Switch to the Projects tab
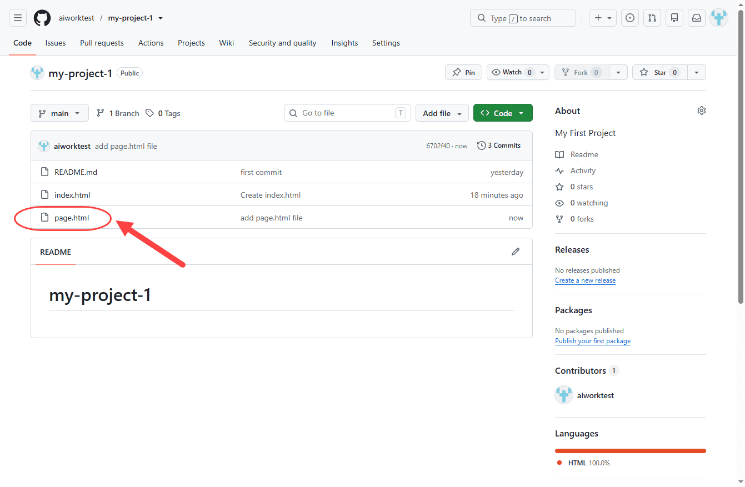 click(191, 43)
